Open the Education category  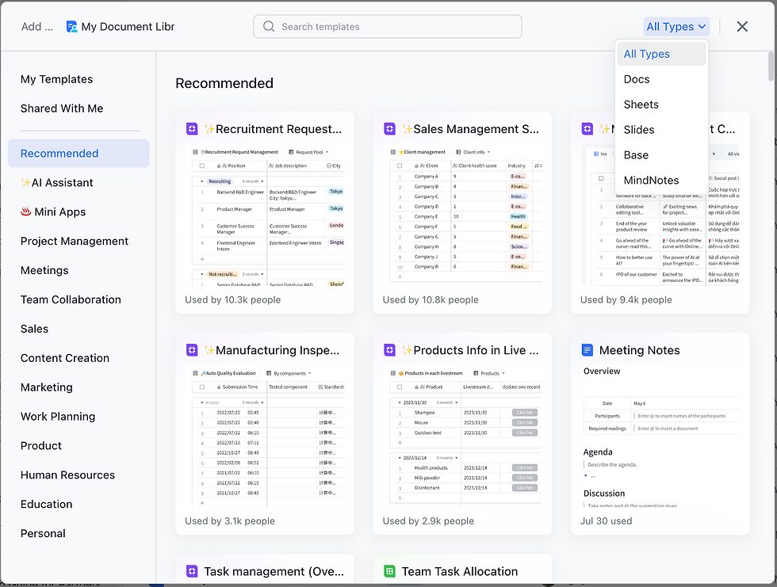[78, 504]
